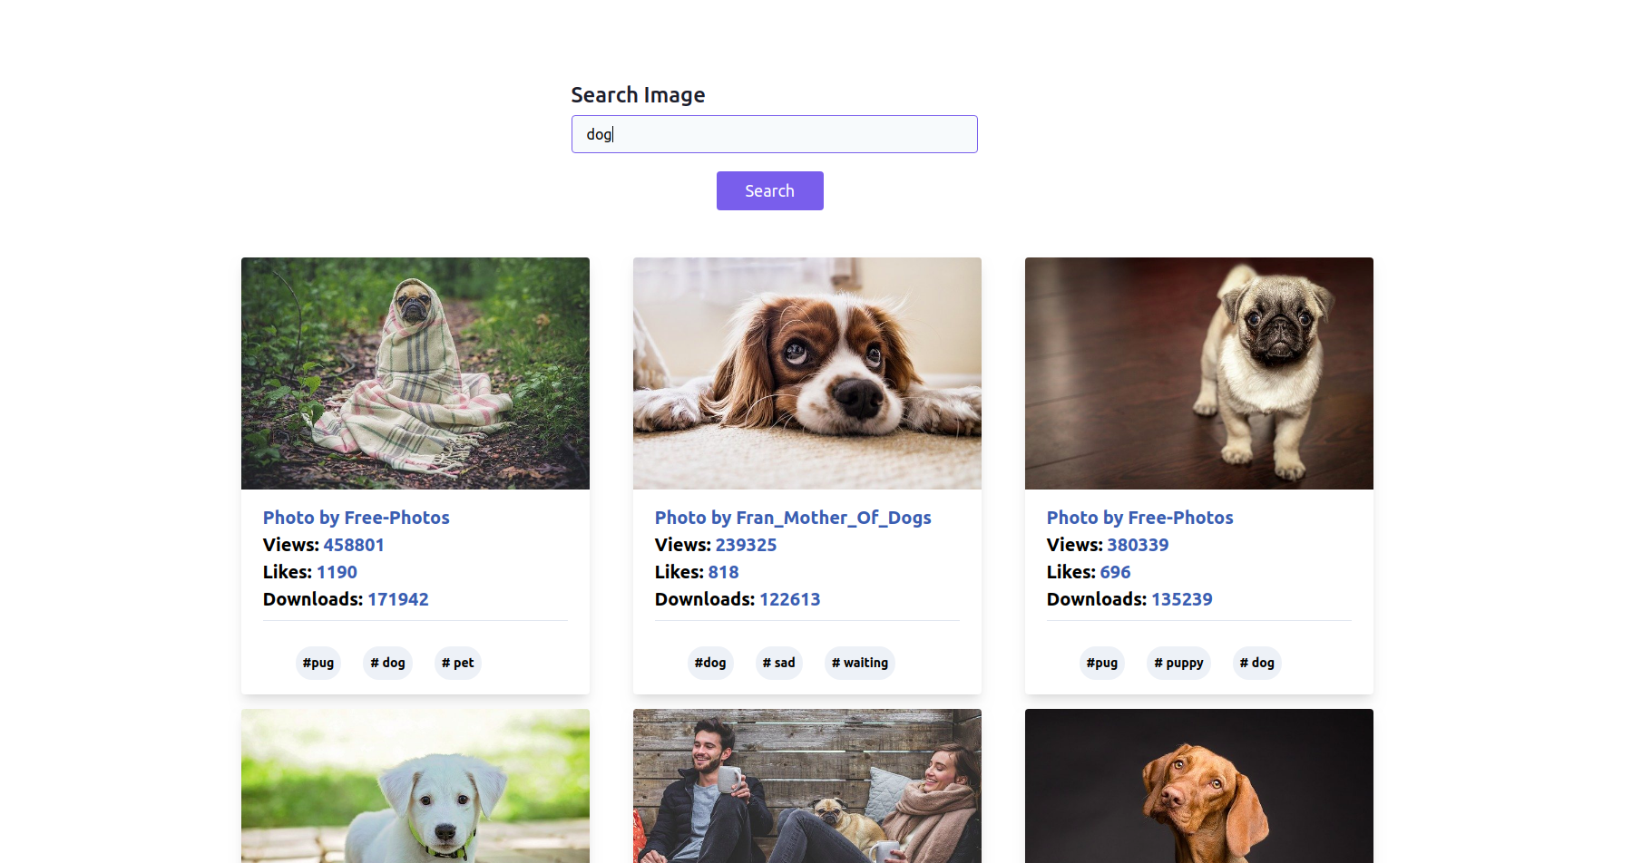Click the #pug tag on the first card
The width and height of the screenshot is (1642, 863).
(x=318, y=663)
